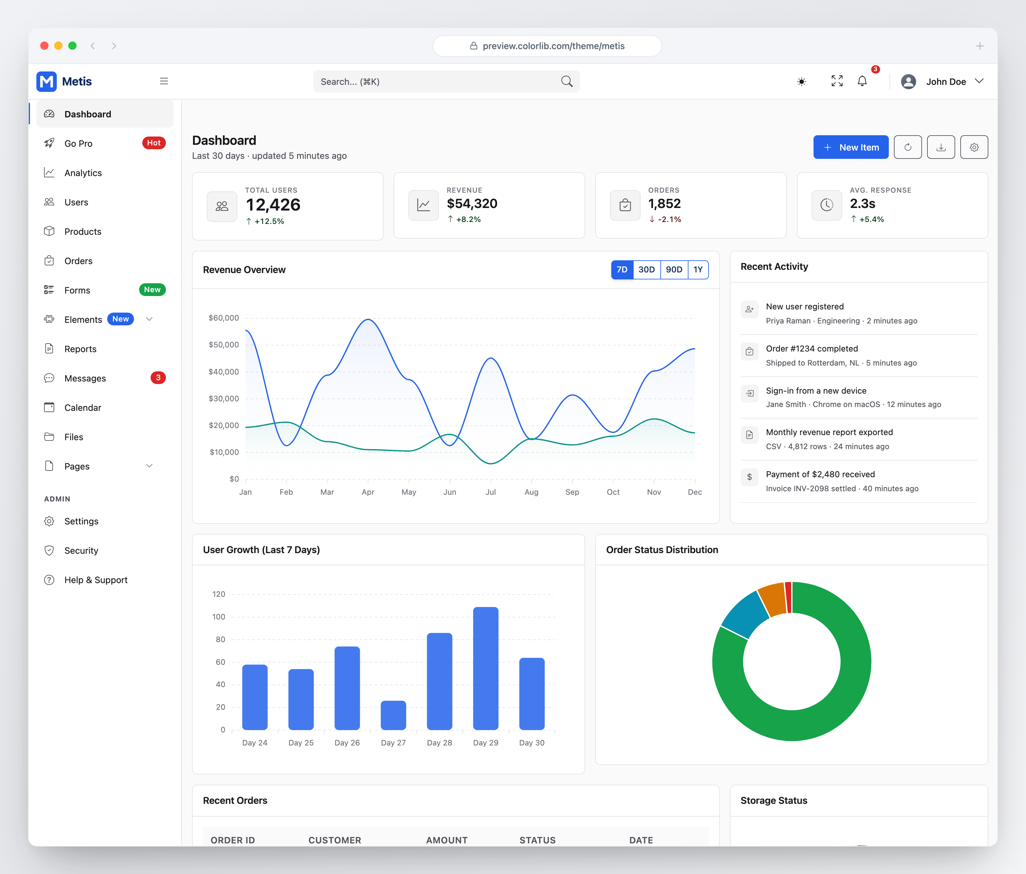Open the John Doe user dropdown
This screenshot has width=1026, height=874.
[x=942, y=81]
